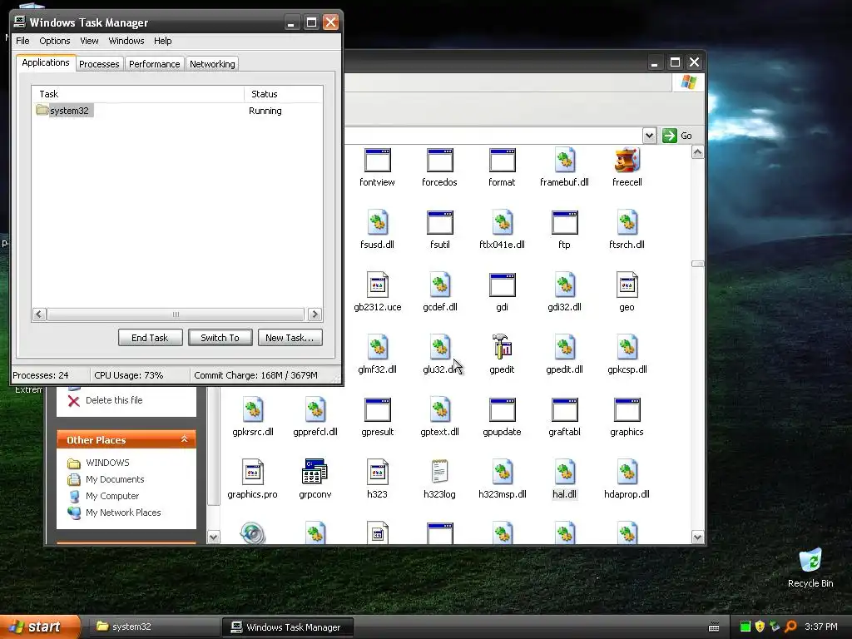
Task: Select the gb2312.uce file icon
Action: (377, 285)
